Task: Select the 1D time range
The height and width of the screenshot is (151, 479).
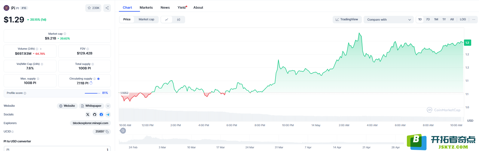Action: (x=420, y=19)
